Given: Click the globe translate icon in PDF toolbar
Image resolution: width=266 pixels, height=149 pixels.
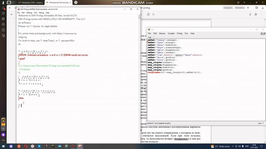Looking at the screenshot, I should click(256, 14).
